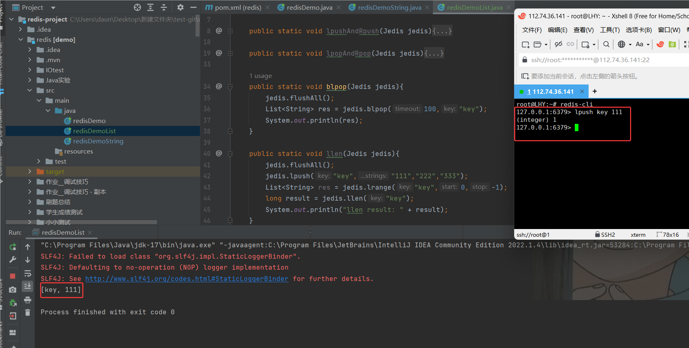
Task: Open Xshell 编辑(E) menu
Action: (x=557, y=30)
